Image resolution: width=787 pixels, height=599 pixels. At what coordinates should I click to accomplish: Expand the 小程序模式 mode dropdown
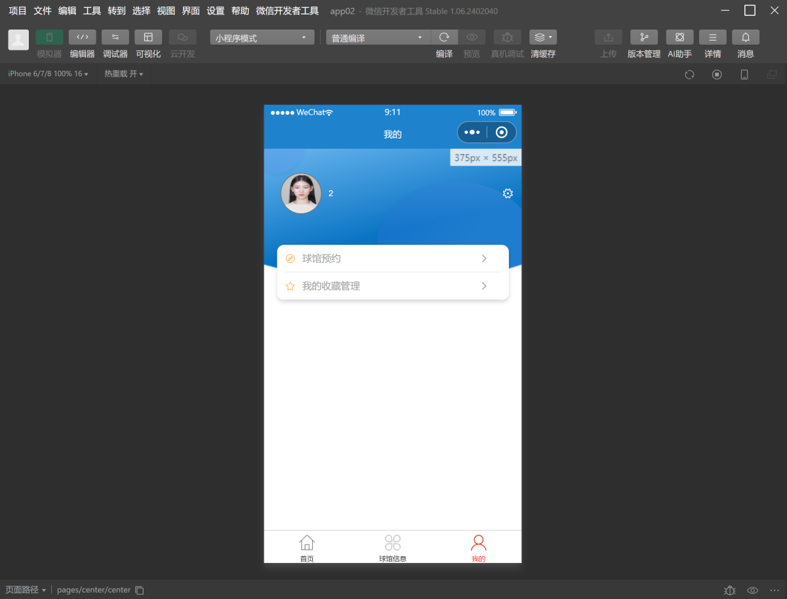pos(262,38)
